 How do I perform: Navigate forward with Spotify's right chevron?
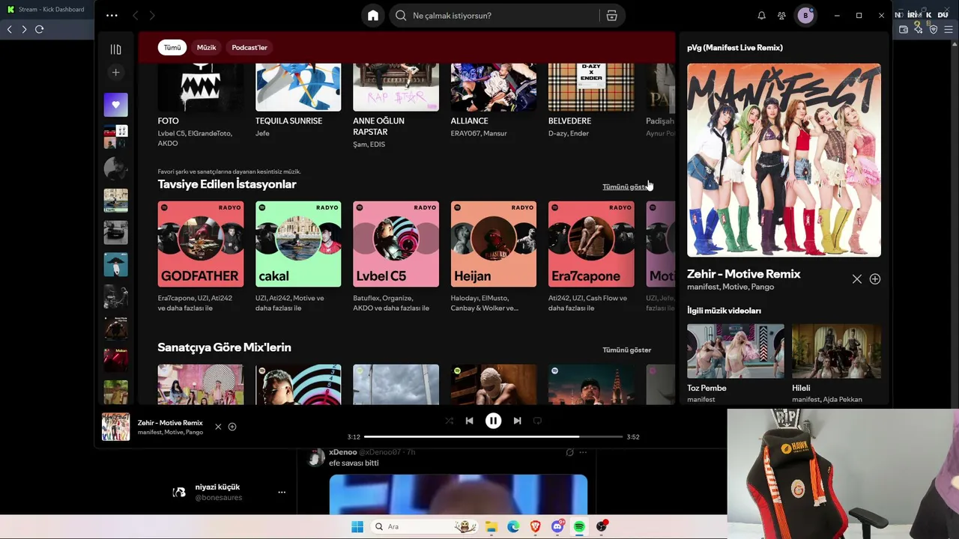[x=152, y=16]
